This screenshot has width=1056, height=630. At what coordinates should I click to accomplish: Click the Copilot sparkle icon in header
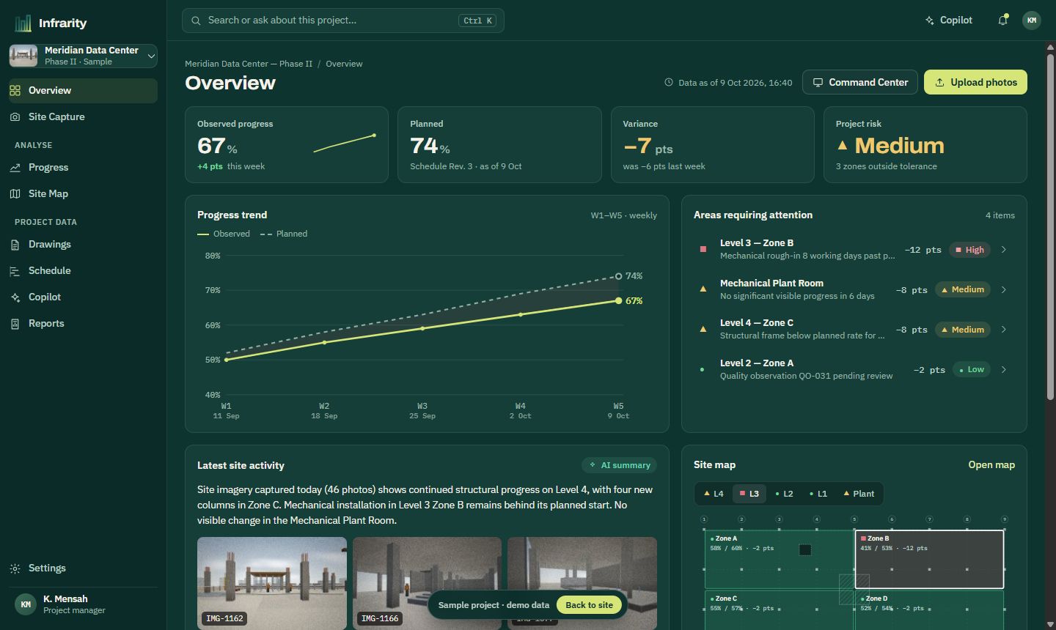[930, 21]
